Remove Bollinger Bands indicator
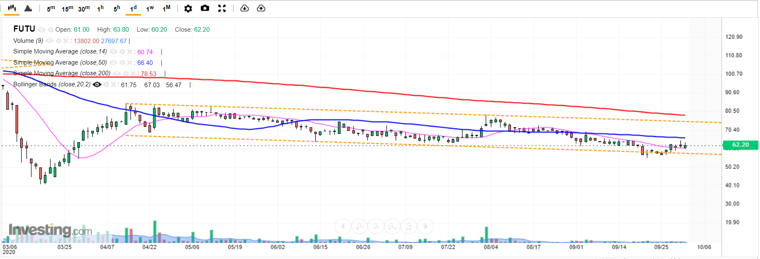This screenshot has height=259, width=760. click(113, 84)
